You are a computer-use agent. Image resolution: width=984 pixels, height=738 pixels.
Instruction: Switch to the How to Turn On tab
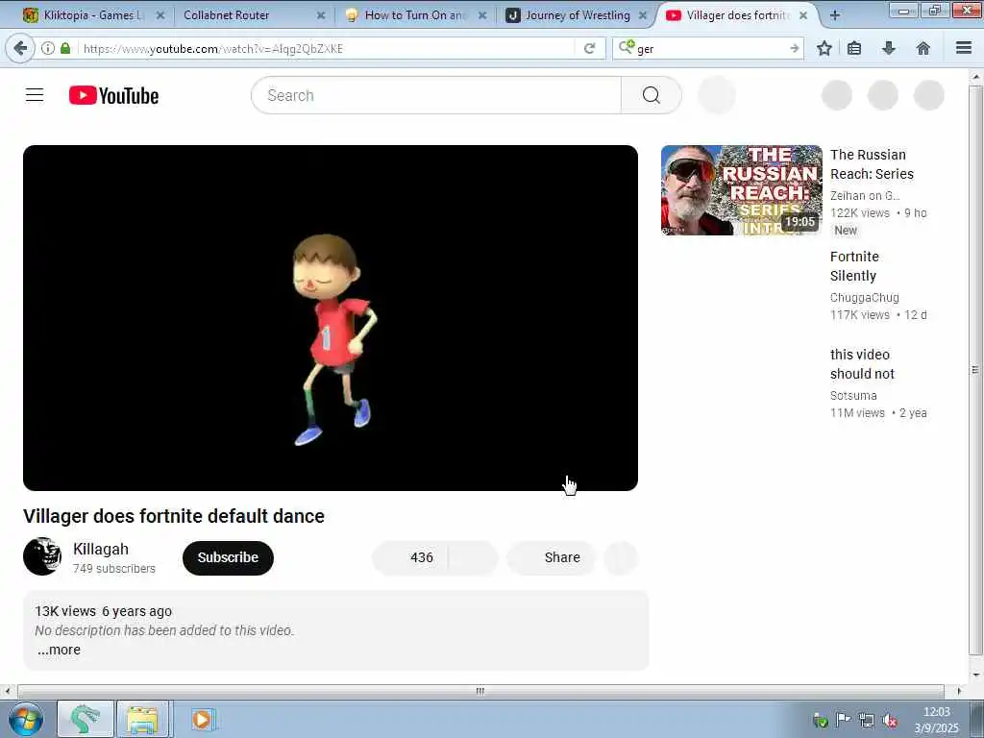coord(414,15)
